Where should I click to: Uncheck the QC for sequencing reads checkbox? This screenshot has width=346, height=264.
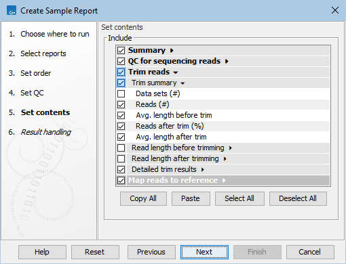[121, 61]
